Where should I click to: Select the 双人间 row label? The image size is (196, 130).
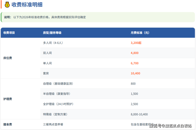coord(47,53)
